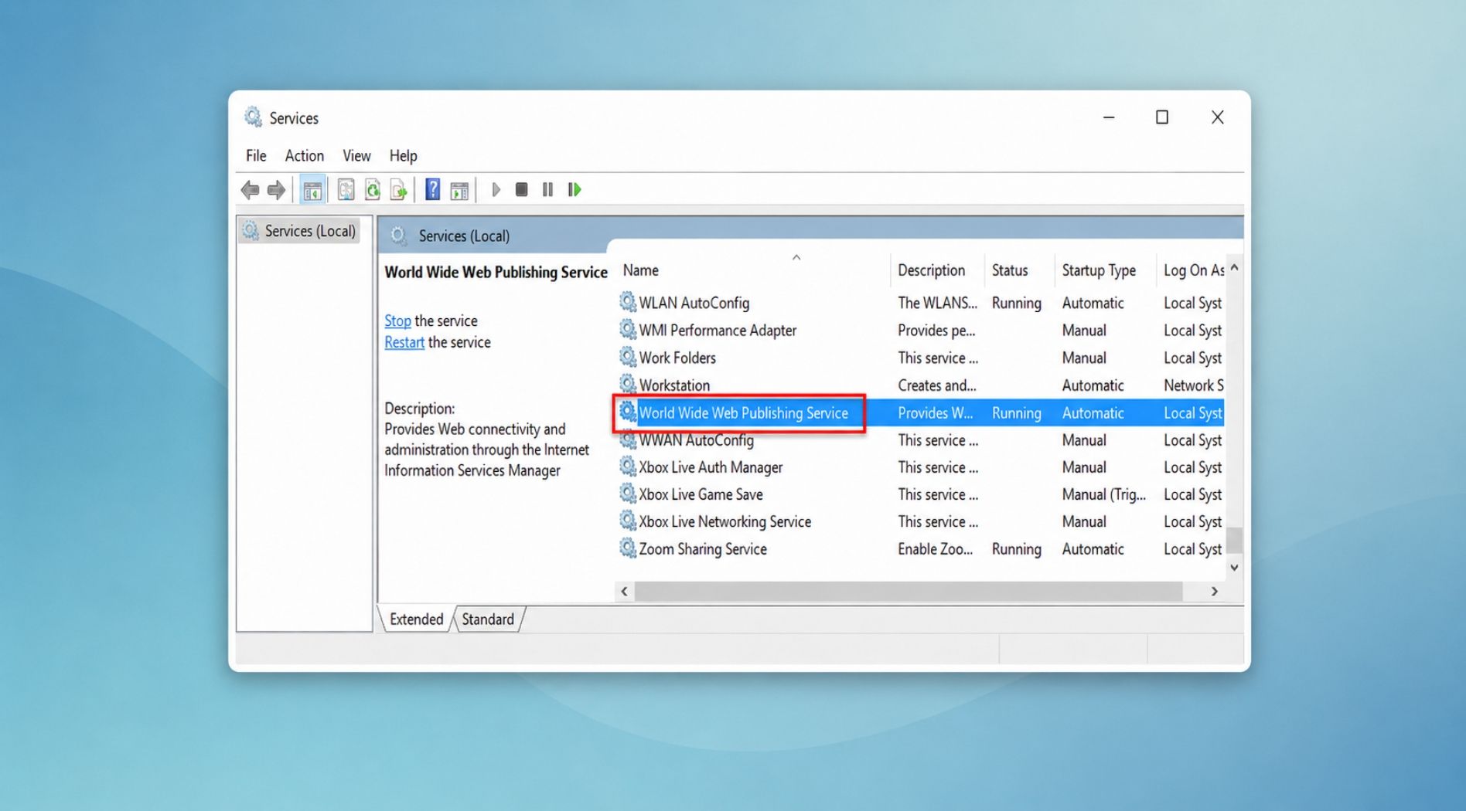Toggle the Show/Hide Action Pane icon
The width and height of the screenshot is (1466, 811).
pos(459,189)
